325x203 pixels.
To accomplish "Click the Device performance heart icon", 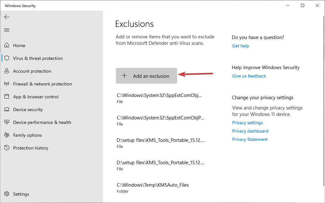I will click(7, 122).
